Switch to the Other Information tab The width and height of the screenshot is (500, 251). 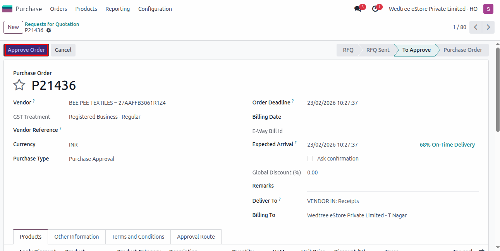coord(76,237)
